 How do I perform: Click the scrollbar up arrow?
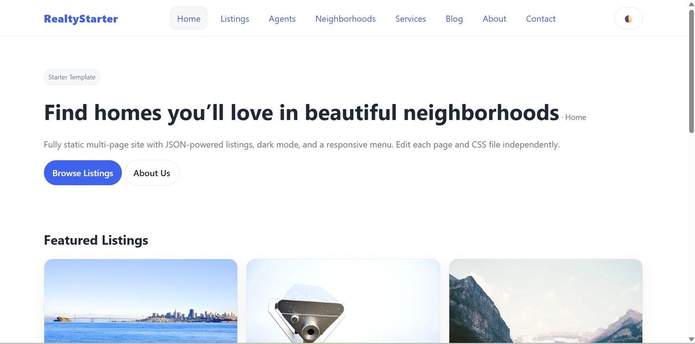(x=691, y=4)
